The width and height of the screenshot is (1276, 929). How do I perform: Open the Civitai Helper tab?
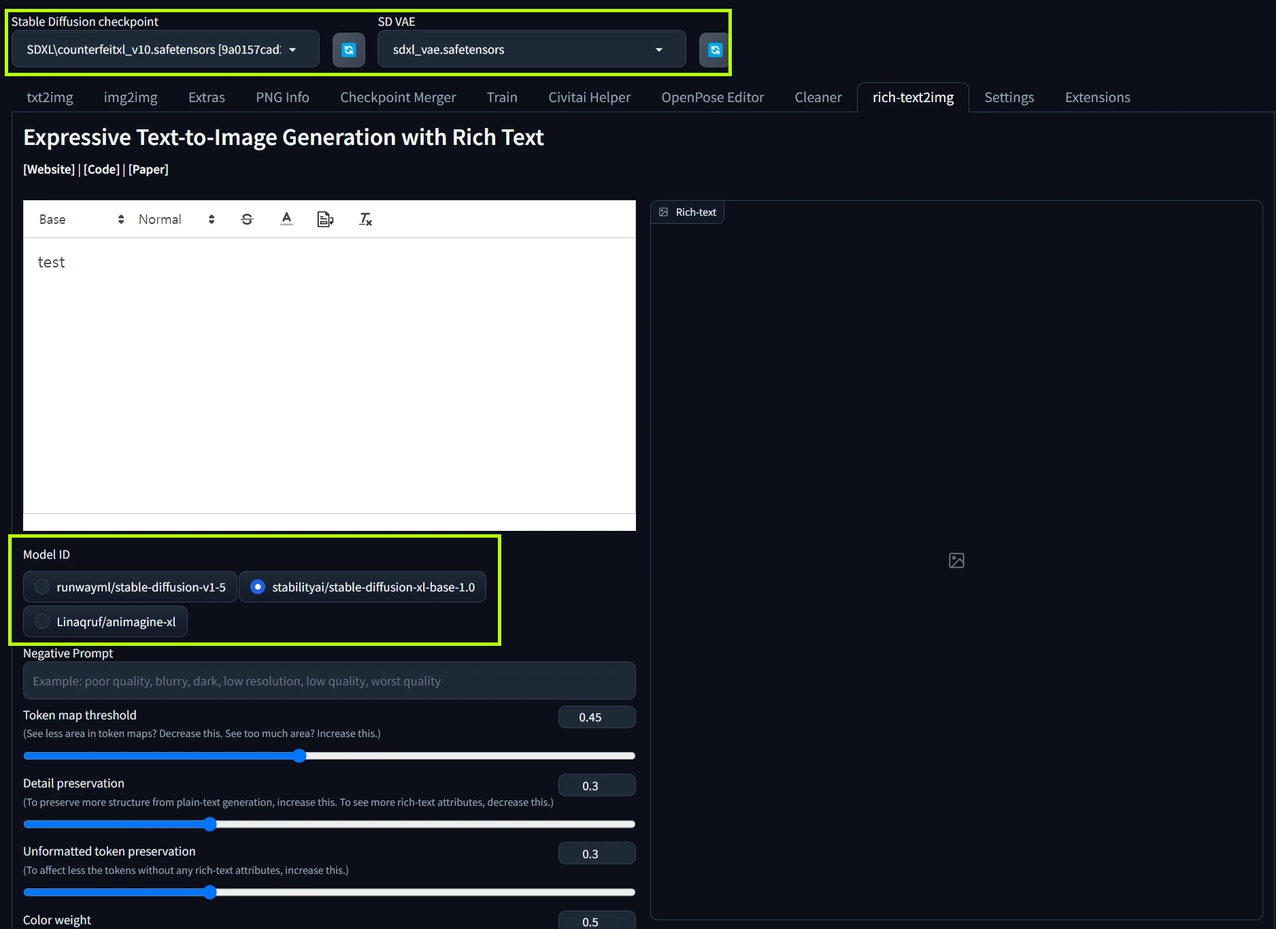(589, 97)
